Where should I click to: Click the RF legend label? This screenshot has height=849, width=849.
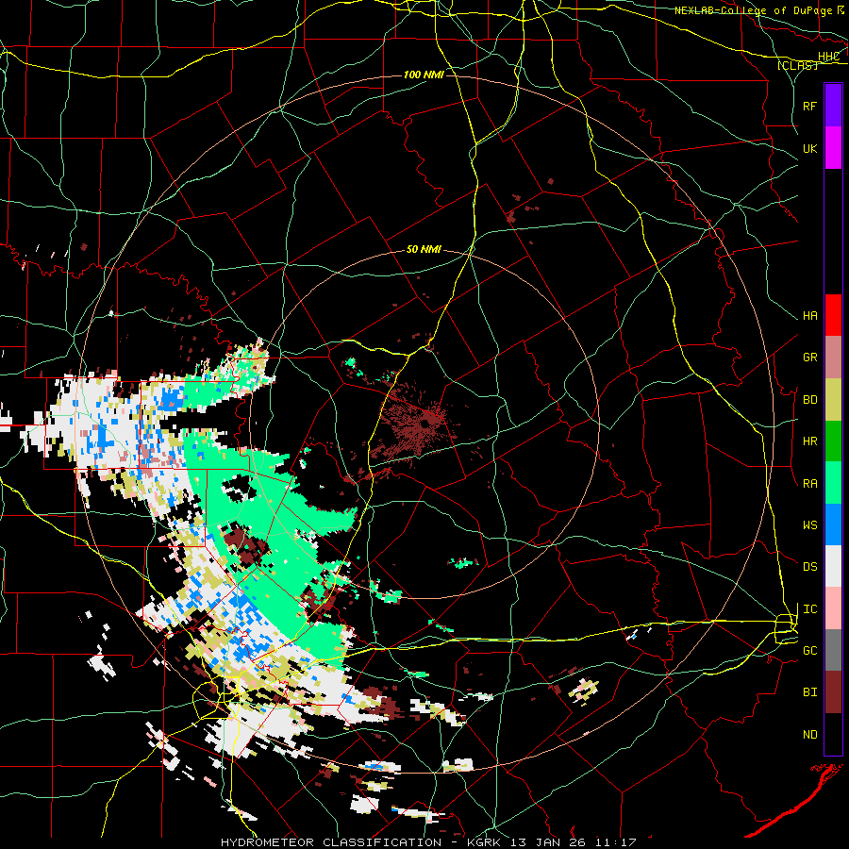[809, 106]
